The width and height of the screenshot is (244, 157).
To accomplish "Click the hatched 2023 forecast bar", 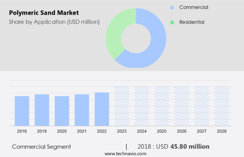I will pos(122,106).
